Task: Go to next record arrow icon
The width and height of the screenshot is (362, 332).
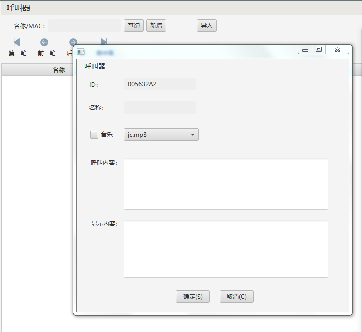Action: pos(73,42)
